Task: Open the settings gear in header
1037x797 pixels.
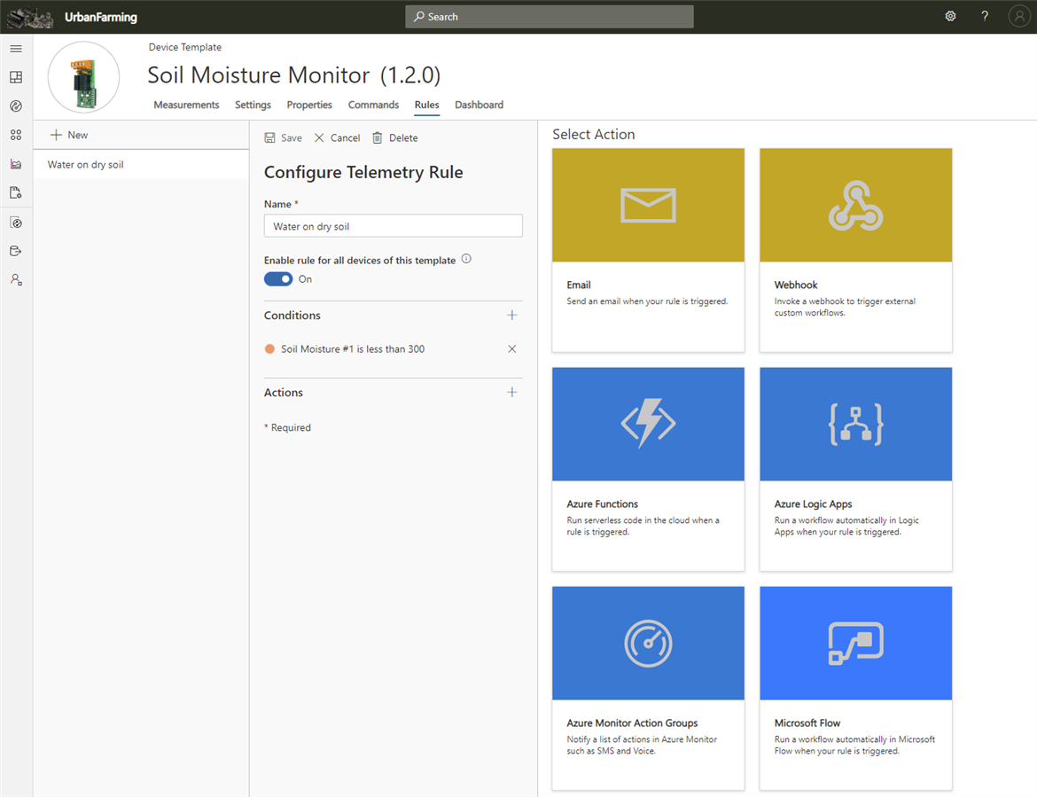Action: [x=950, y=16]
